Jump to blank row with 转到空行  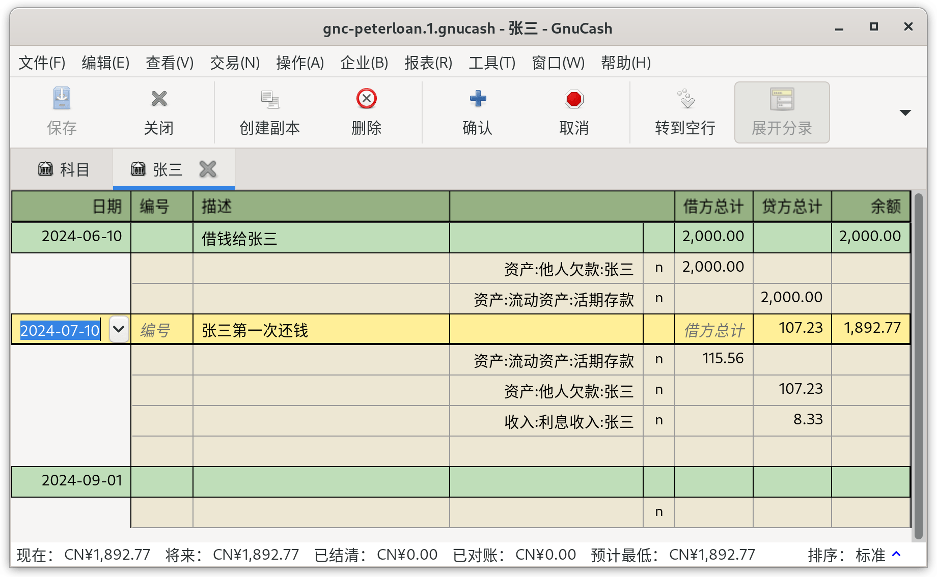click(x=685, y=112)
